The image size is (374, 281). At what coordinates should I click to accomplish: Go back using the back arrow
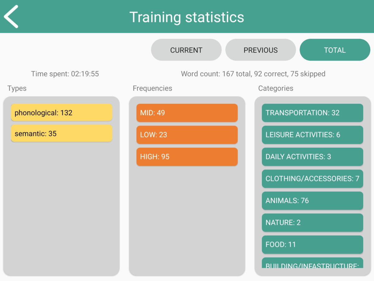[12, 17]
